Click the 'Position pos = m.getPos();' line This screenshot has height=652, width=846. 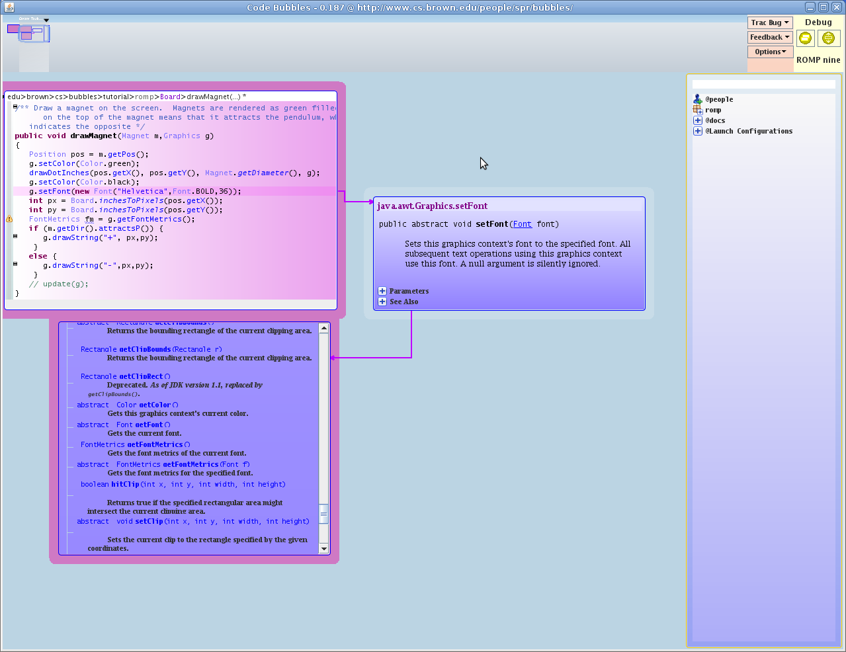click(89, 154)
